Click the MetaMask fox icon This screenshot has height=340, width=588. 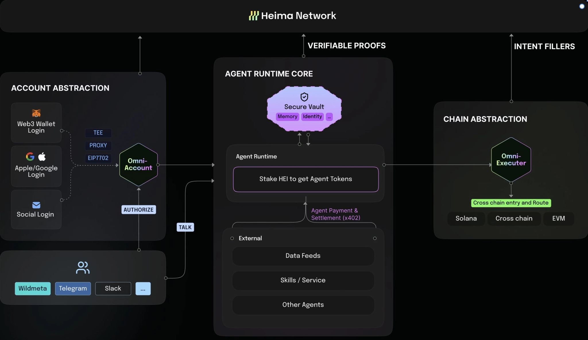point(36,113)
